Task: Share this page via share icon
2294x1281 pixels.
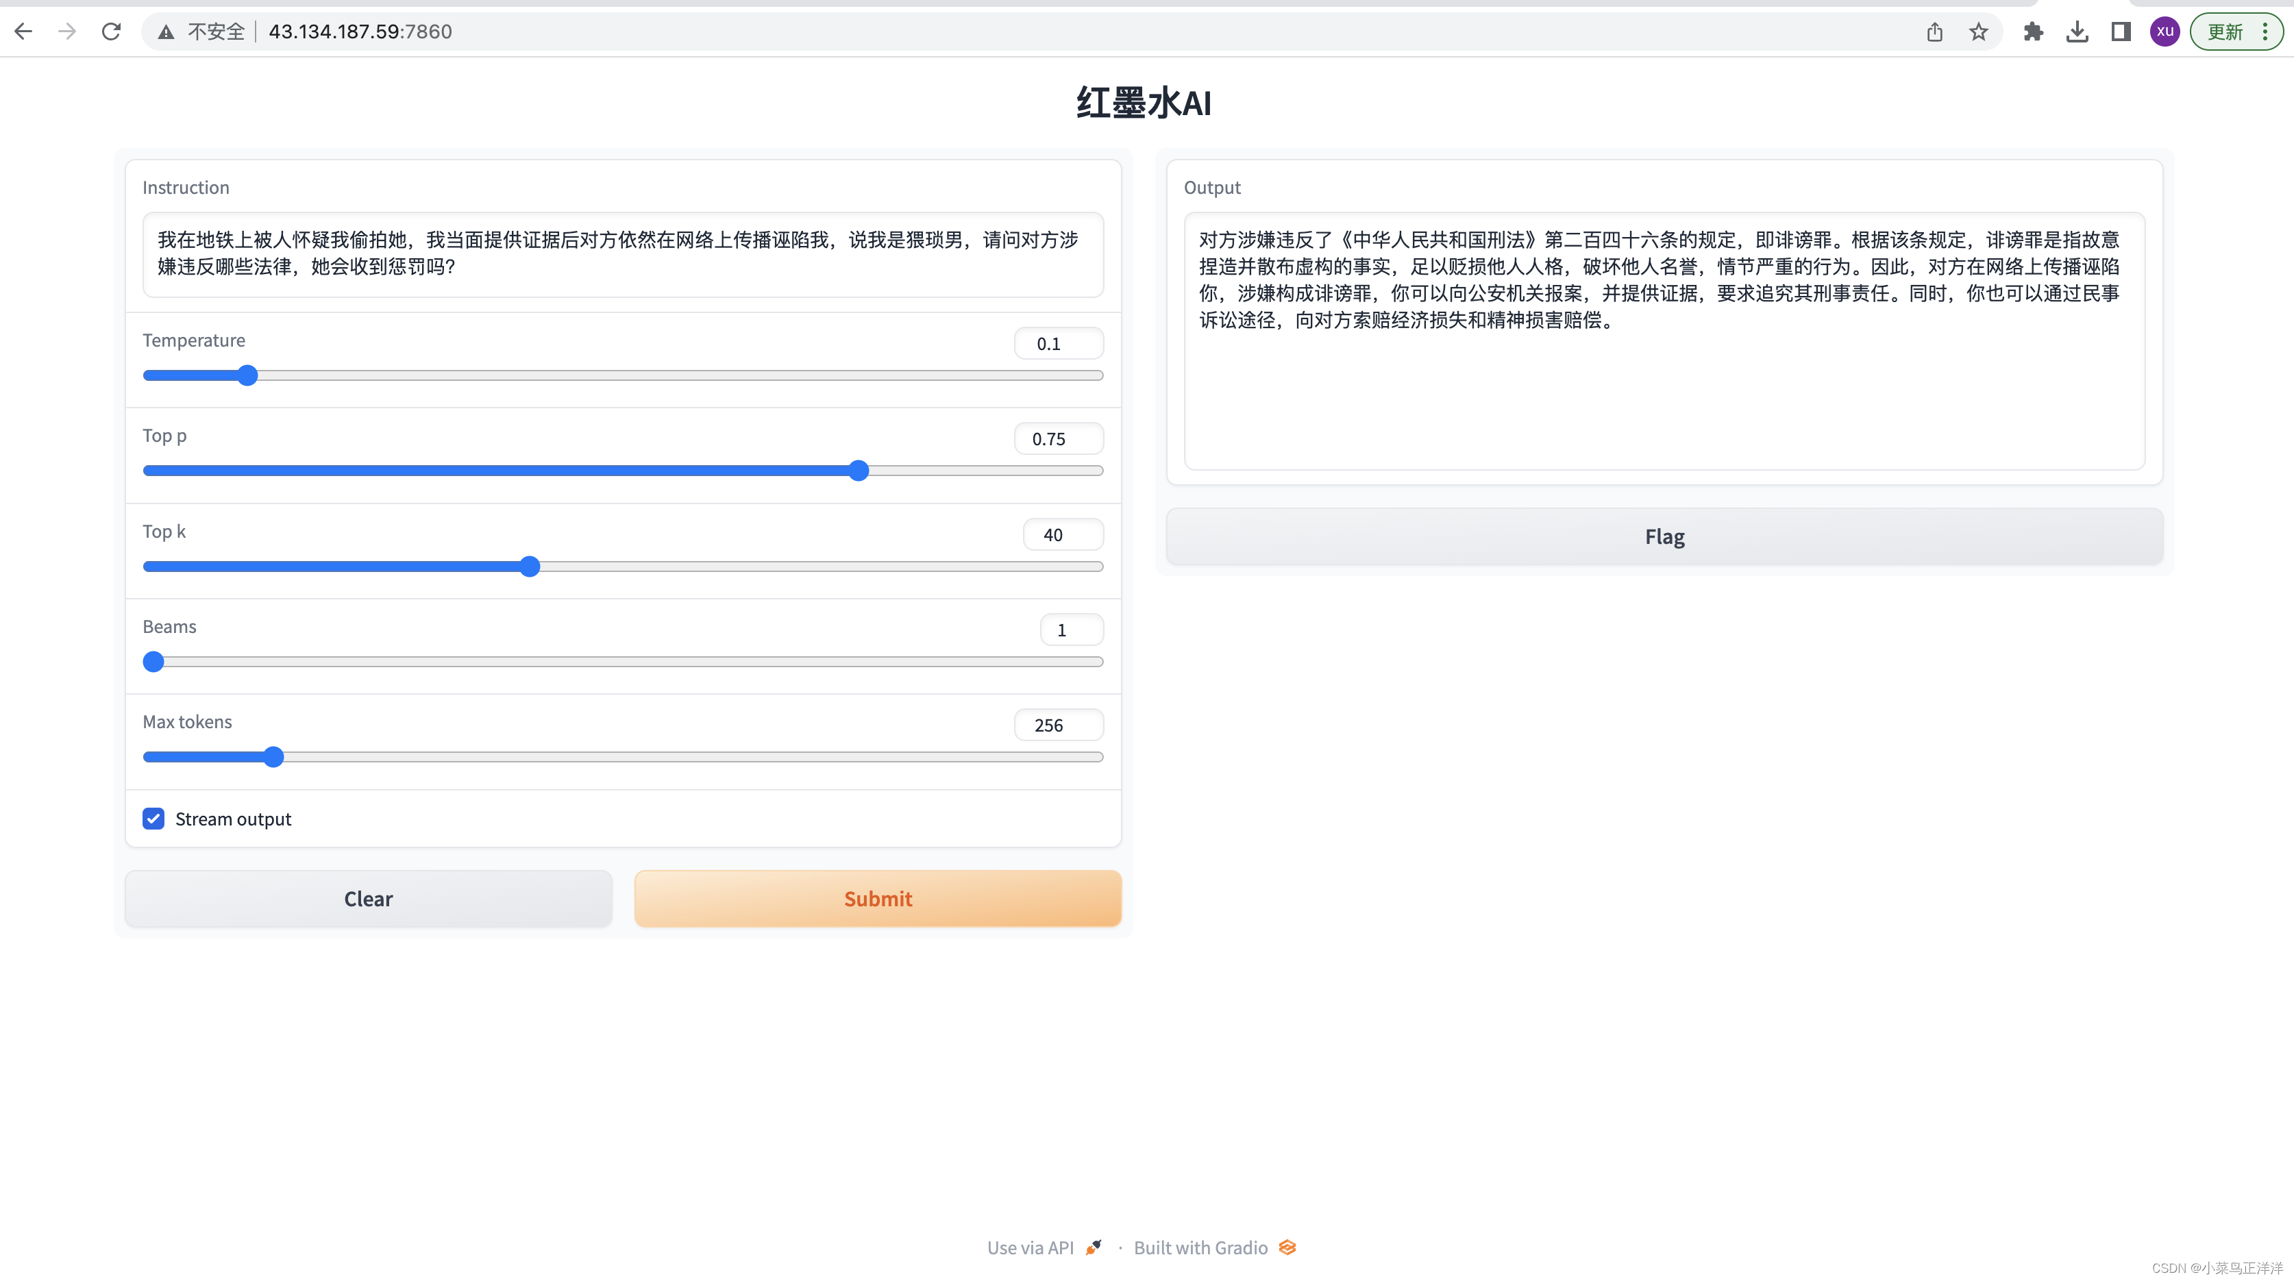Action: [x=1934, y=32]
